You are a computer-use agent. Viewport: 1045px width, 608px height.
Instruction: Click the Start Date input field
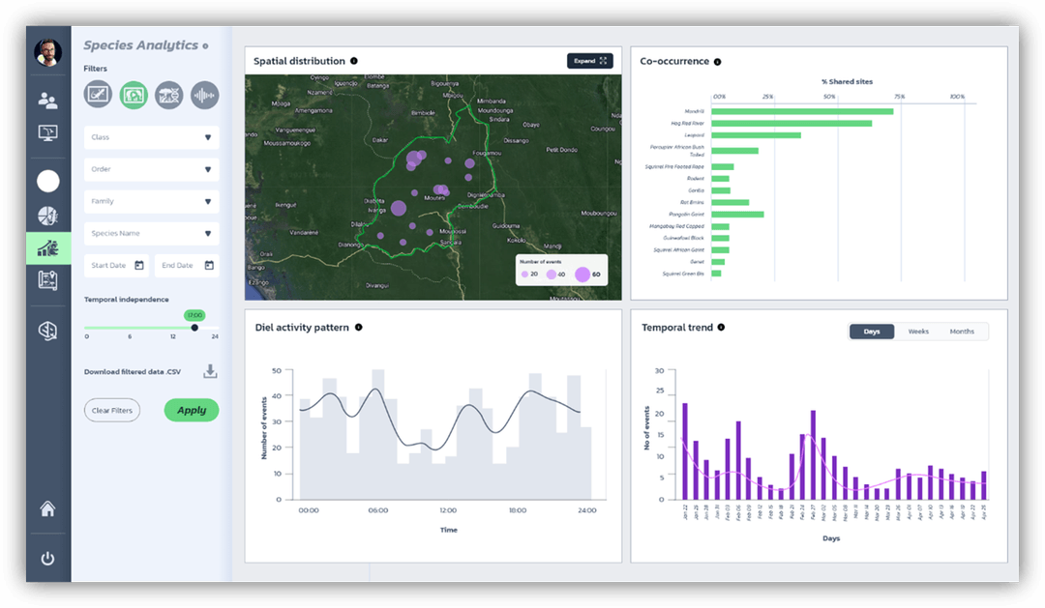[115, 264]
